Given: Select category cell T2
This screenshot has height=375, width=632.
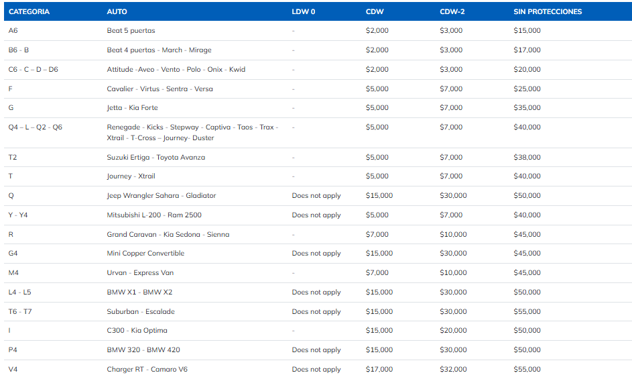Looking at the screenshot, I should pos(13,158).
